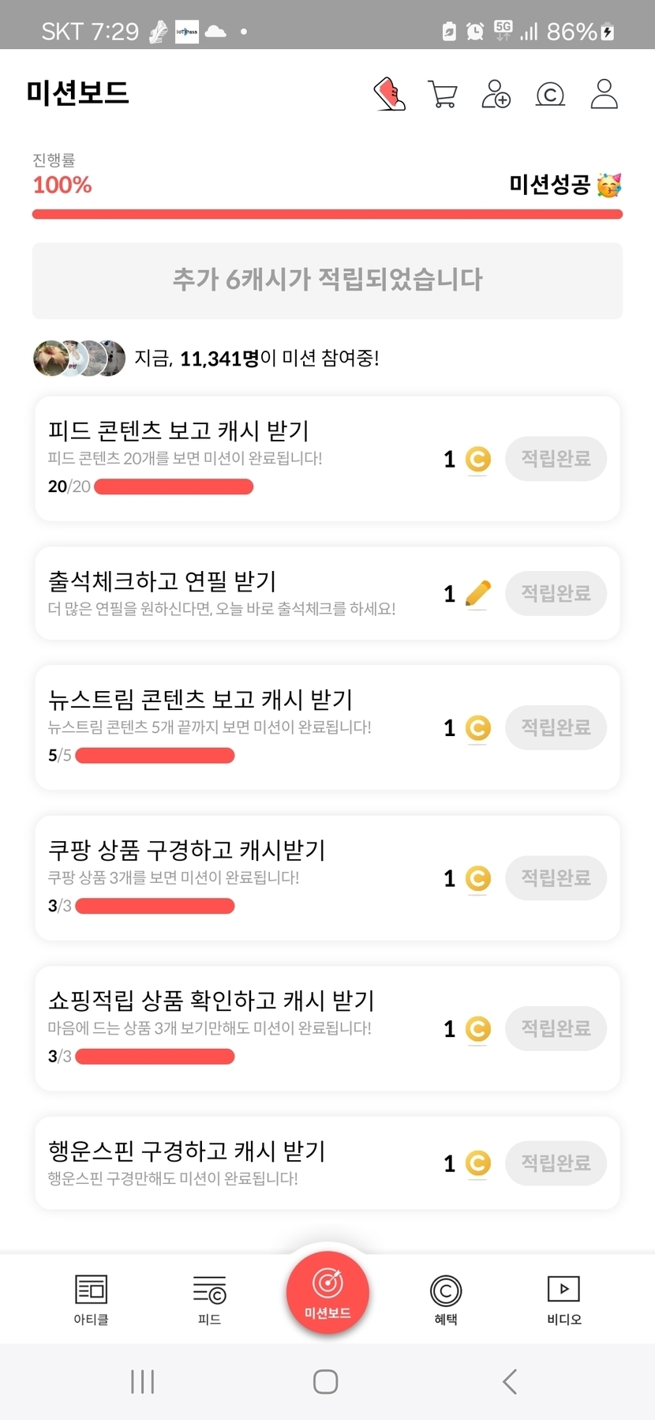This screenshot has height=1420, width=655.
Task: Tap 적립완료 button for 행운스핀 mission
Action: pos(556,1163)
